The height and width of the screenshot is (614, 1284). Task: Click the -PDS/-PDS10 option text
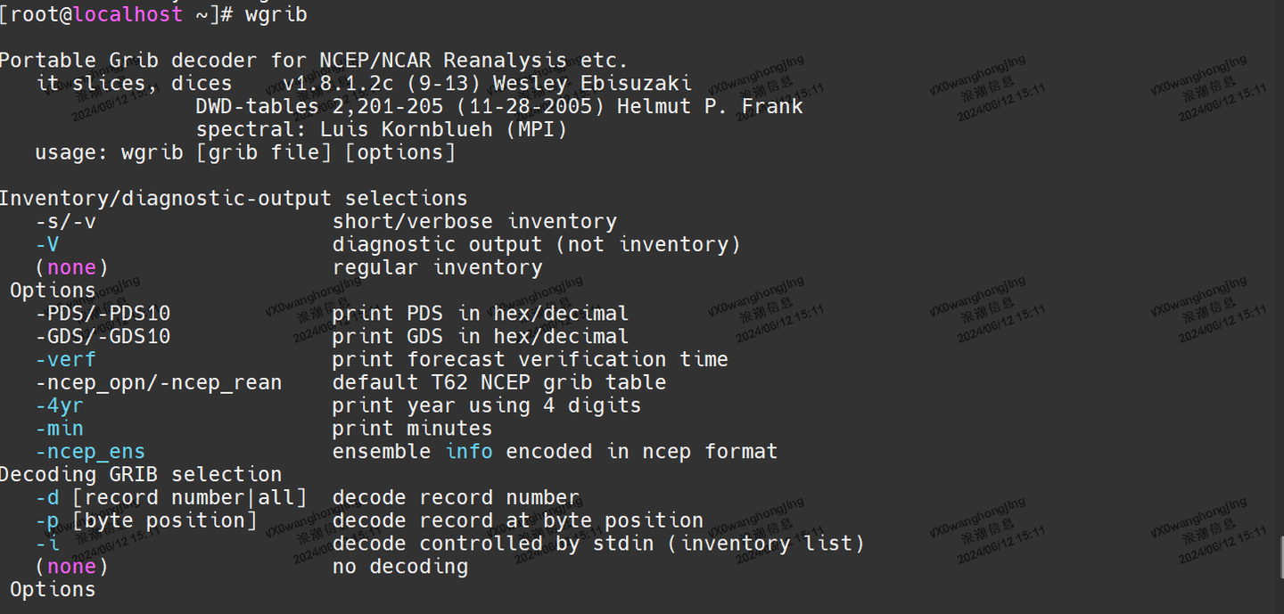pos(103,314)
